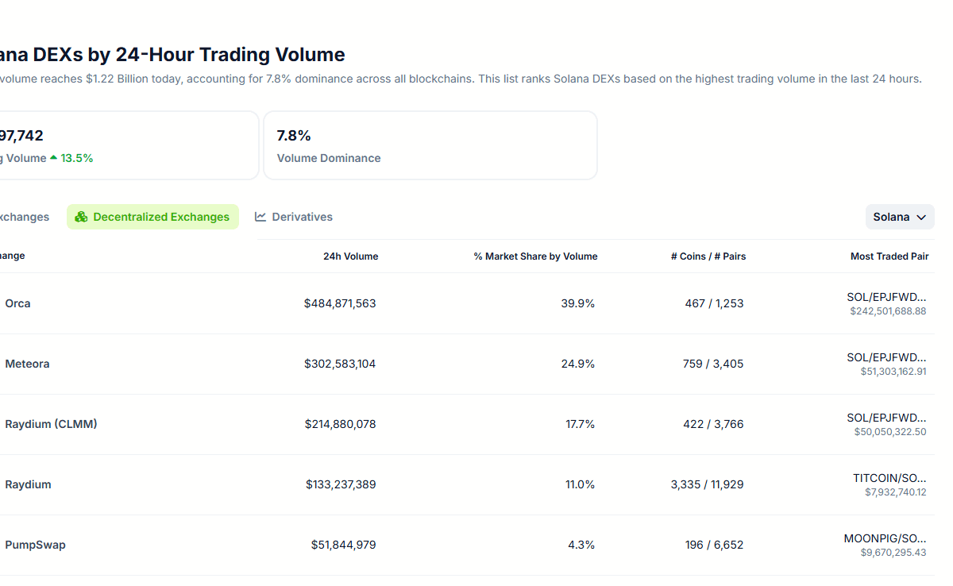Click the 759 / 3,405 coins and pairs cell
Viewport: 953px width, 586px height.
pos(713,364)
